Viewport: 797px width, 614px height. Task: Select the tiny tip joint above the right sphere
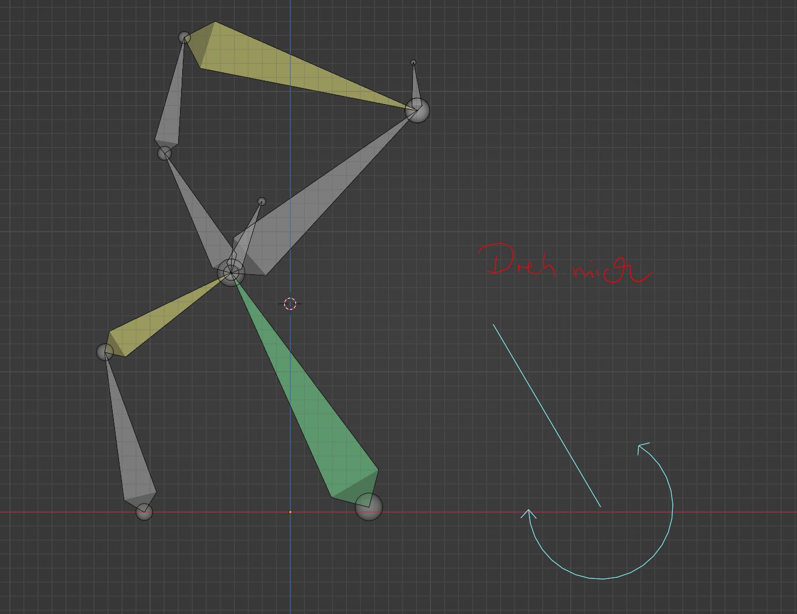[x=413, y=63]
